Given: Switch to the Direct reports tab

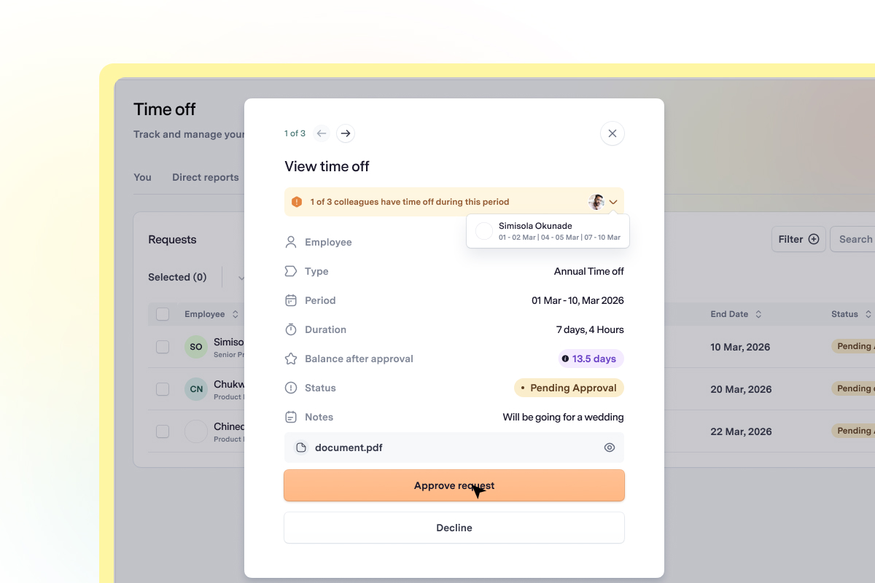Looking at the screenshot, I should [x=206, y=177].
